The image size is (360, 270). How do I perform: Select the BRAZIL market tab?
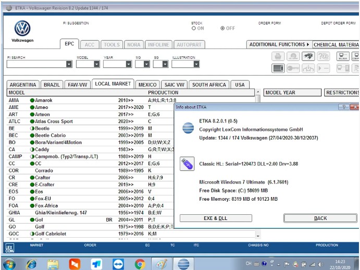pos(52,85)
